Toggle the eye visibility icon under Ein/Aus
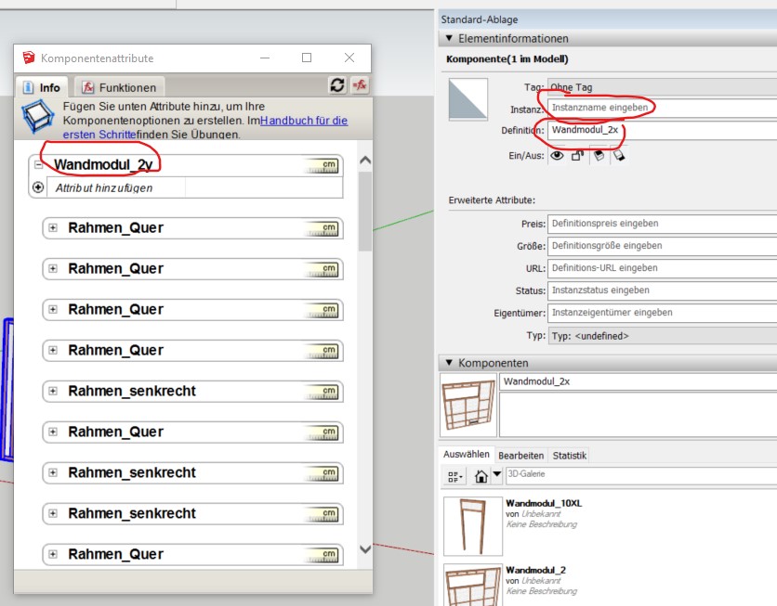 coord(557,156)
